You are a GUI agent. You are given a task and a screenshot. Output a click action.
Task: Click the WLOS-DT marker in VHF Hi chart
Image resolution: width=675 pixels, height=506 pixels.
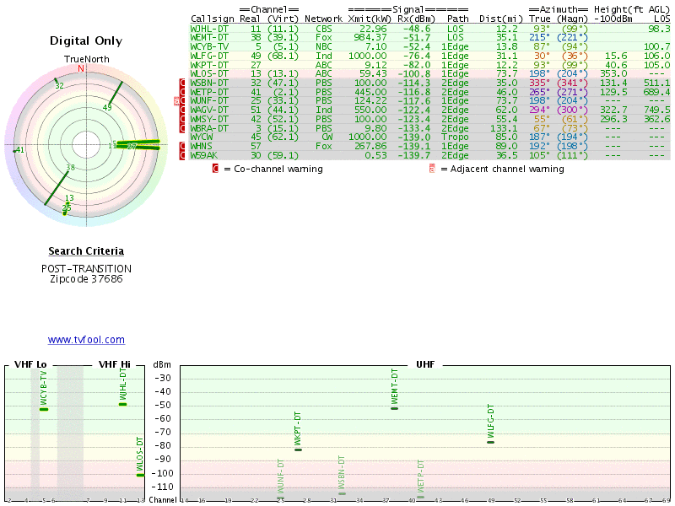140,475
